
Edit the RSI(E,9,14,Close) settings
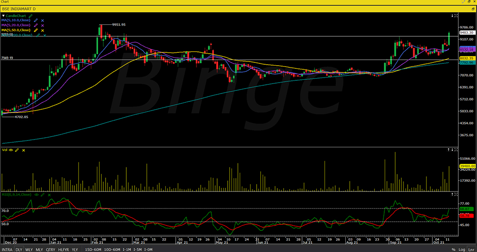pos(42,194)
